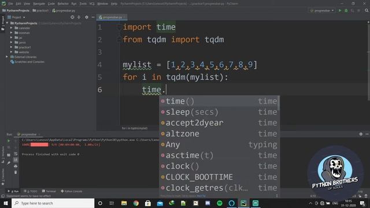Hide the Project panel using minus icon
This screenshot has height=208, width=370.
pyautogui.click(x=93, y=17)
